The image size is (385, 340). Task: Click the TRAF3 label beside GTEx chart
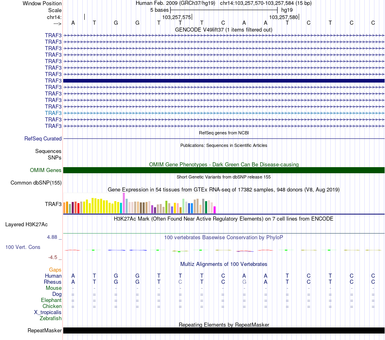53,204
